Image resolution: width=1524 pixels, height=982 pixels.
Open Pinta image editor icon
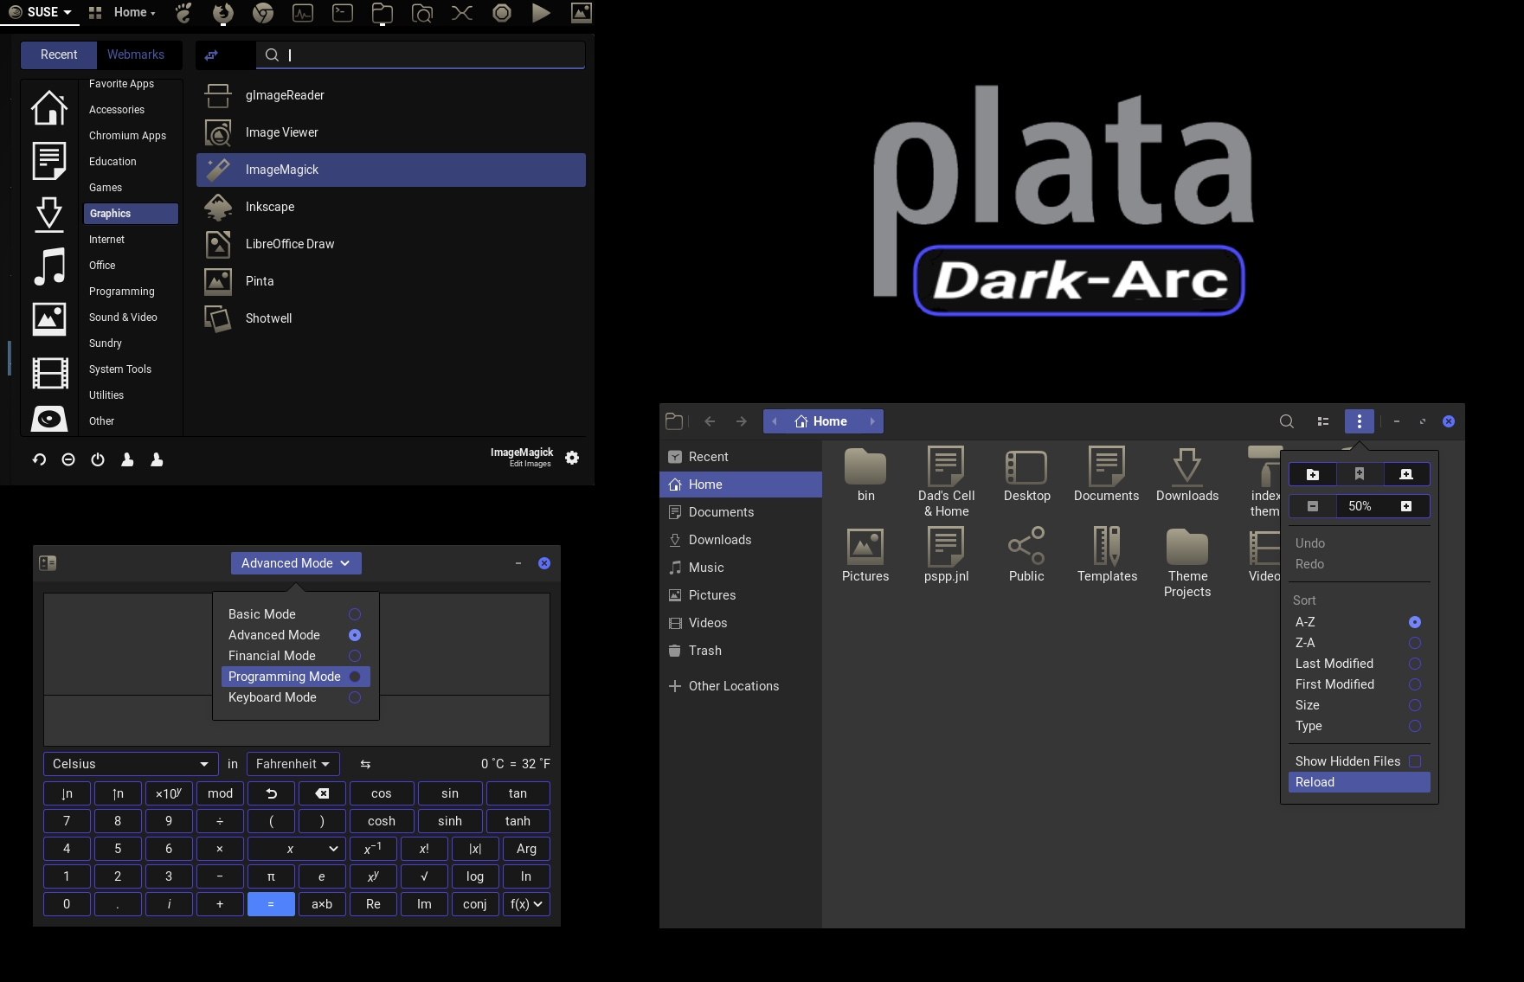pos(218,281)
